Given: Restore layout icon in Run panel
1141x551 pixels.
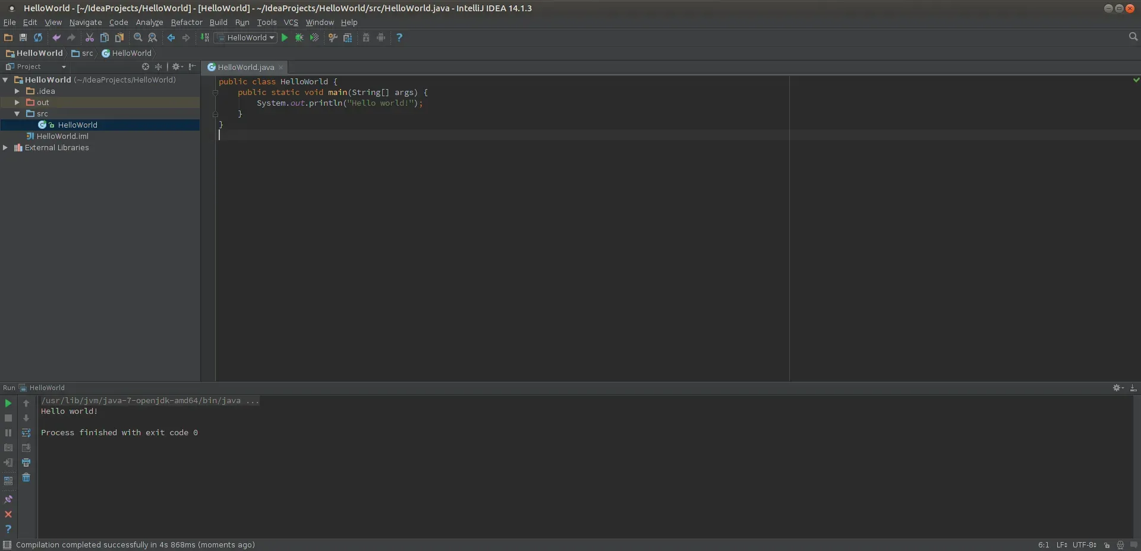Looking at the screenshot, I should [8, 480].
